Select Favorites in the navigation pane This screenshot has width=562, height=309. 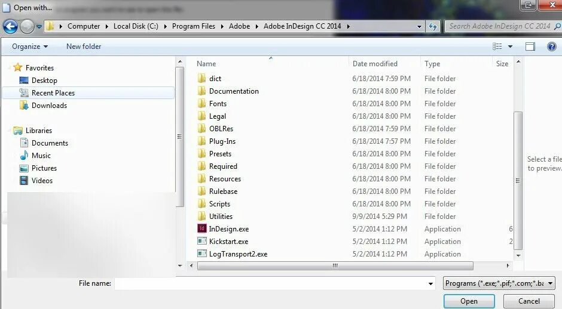tap(39, 67)
